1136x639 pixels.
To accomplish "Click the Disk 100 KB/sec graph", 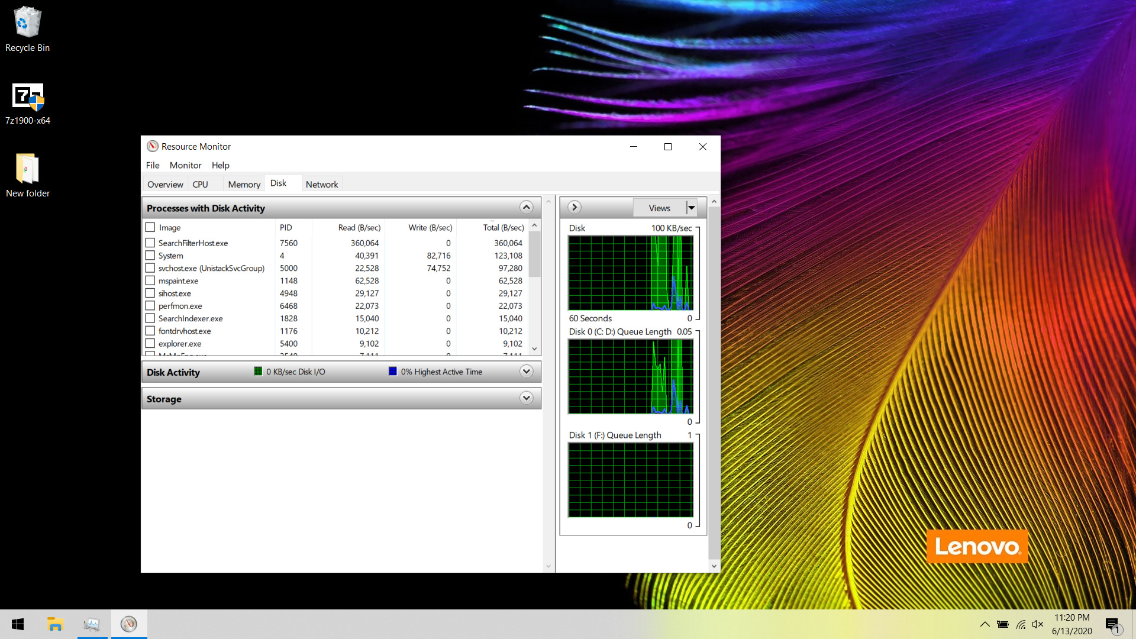I will (631, 273).
